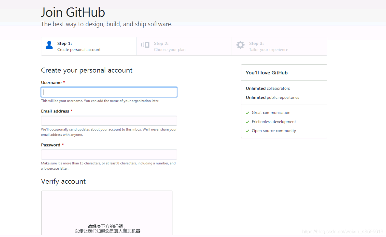Click checkmark beside Great communication
The height and width of the screenshot is (237, 386).
pos(247,113)
